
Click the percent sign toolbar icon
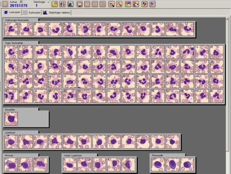tap(153, 4)
